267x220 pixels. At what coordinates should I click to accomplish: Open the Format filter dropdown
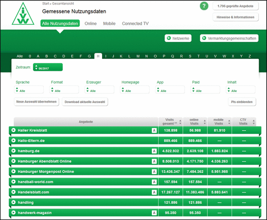(x=64, y=90)
